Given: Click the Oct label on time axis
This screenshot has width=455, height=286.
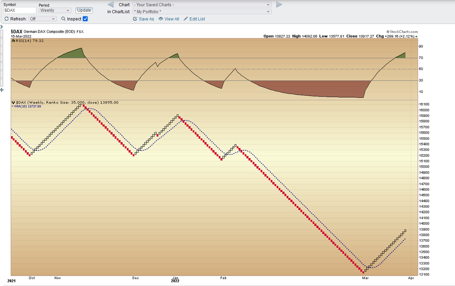Looking at the screenshot, I should (32, 278).
